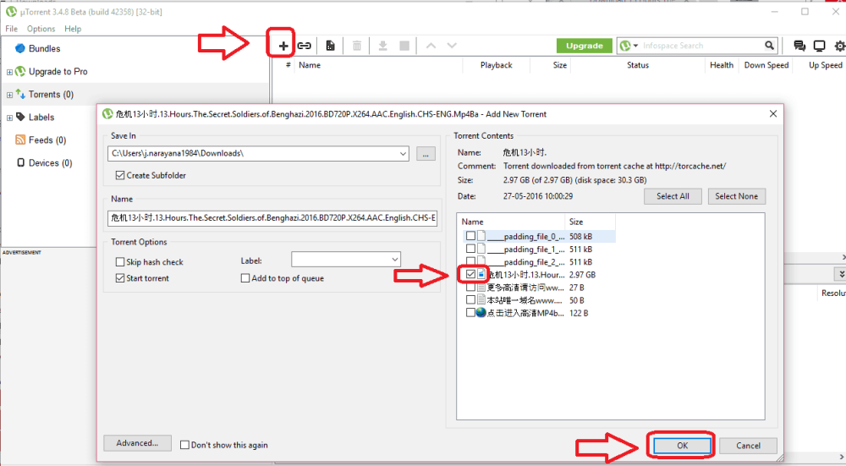Screen dimensions: 846x466
Task: Click Cancel button
Action: 749,446
